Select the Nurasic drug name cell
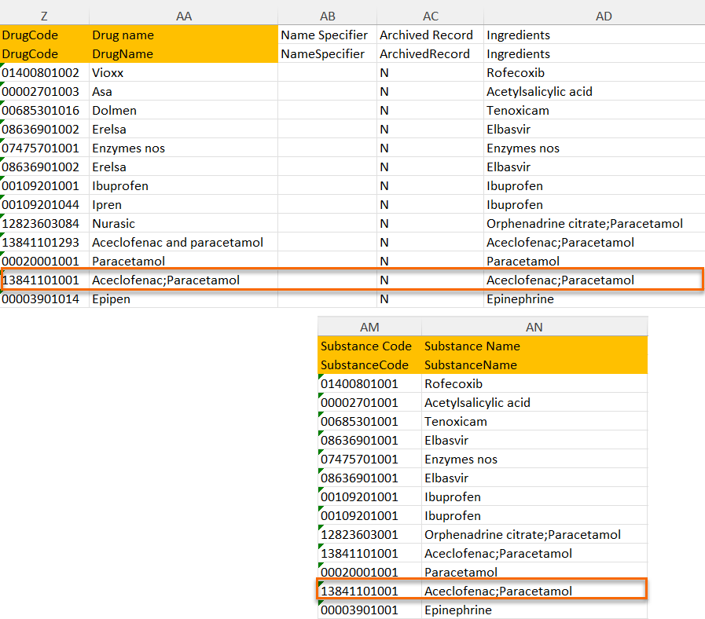 [x=184, y=224]
